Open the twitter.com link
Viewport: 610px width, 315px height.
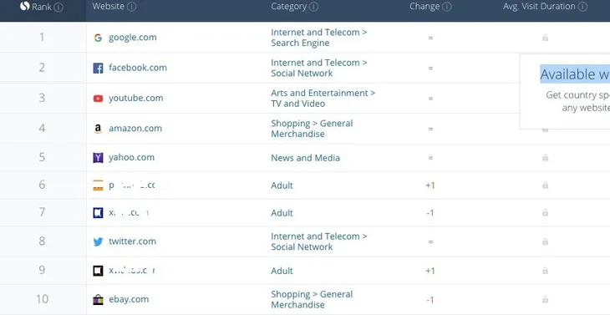[132, 241]
